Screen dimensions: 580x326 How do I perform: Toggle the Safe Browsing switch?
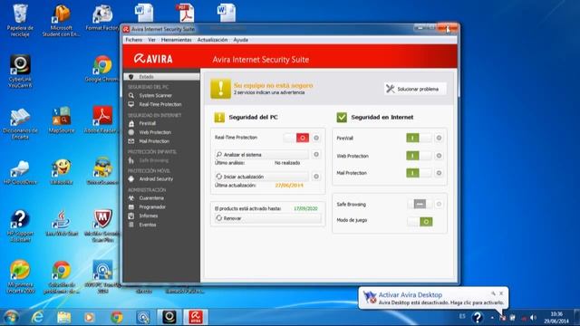tap(420, 204)
